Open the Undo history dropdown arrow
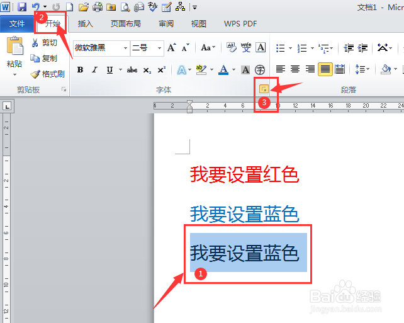This screenshot has width=404, height=323. tap(45, 7)
